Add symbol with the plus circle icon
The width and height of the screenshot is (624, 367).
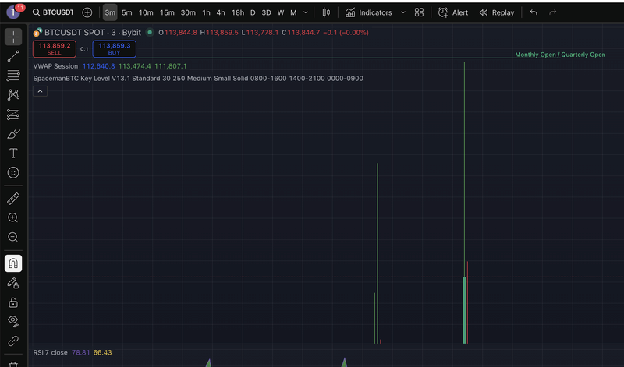point(87,12)
